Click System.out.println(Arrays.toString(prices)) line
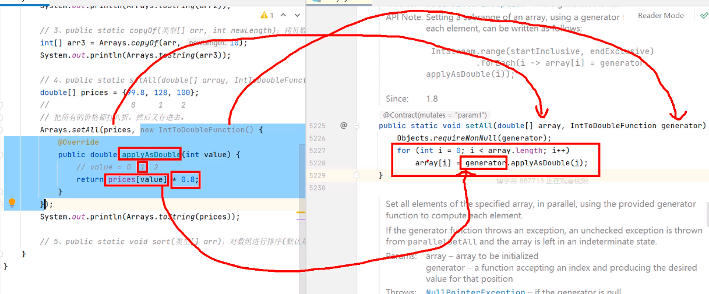This screenshot has width=709, height=294. [140, 217]
